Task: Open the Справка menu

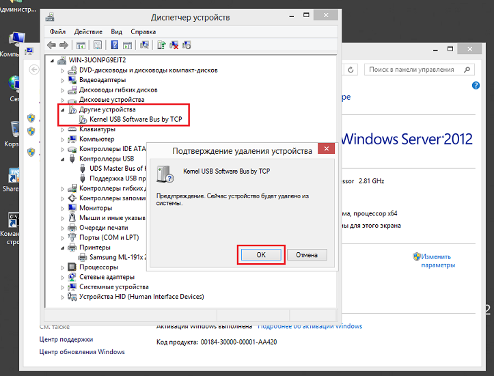Action: (143, 31)
